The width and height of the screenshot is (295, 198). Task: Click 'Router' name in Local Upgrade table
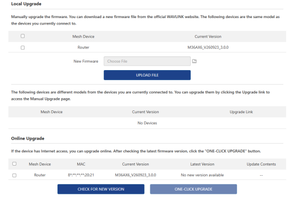(x=83, y=47)
